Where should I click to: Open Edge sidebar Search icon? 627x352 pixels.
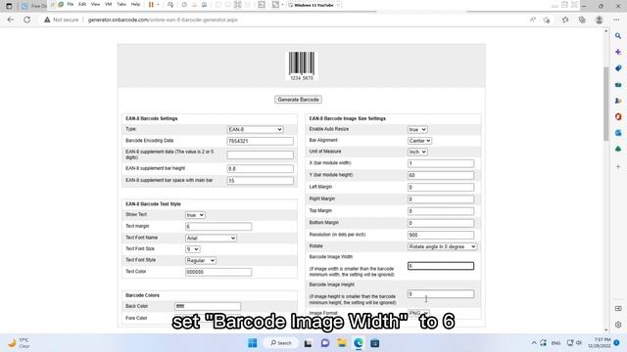pyautogui.click(x=618, y=36)
